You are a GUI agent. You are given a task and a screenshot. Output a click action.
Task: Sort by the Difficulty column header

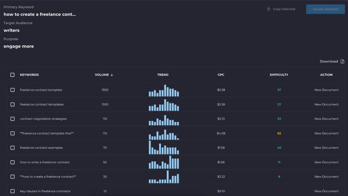(x=279, y=75)
